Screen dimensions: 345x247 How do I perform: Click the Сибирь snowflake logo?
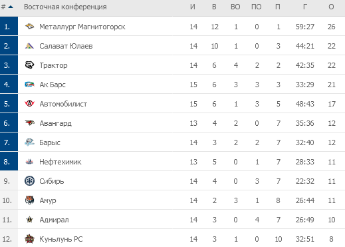point(29,181)
